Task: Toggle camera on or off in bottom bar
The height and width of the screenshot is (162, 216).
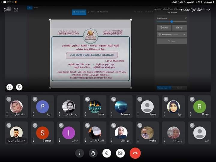Action: point(120,153)
